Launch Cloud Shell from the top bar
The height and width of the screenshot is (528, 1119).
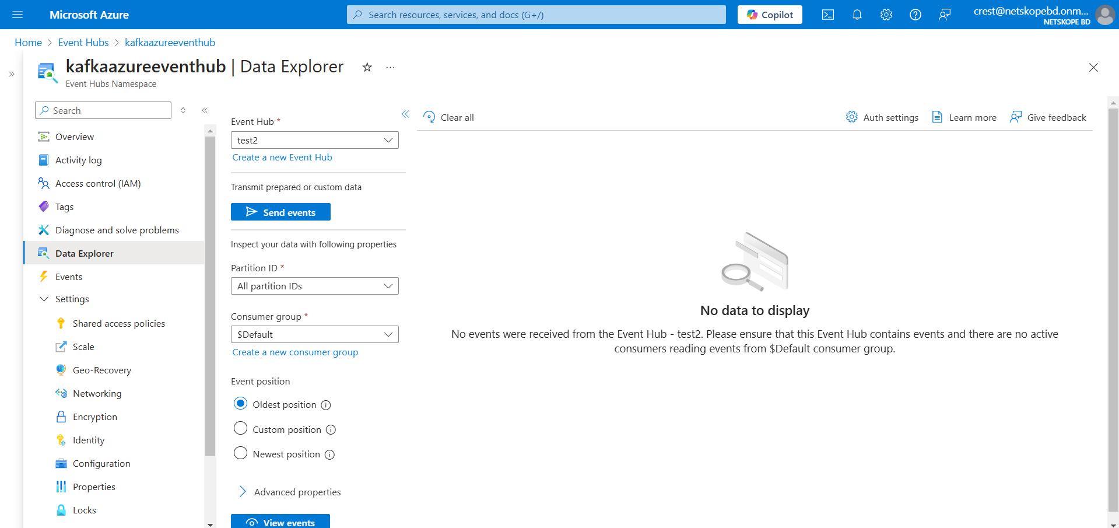click(828, 15)
